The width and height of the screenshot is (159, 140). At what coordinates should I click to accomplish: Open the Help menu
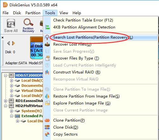(77, 13)
